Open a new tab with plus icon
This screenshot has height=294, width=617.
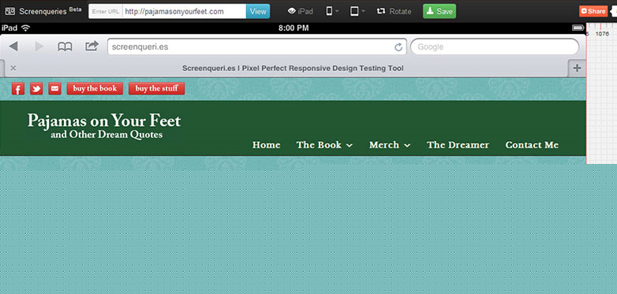577,69
